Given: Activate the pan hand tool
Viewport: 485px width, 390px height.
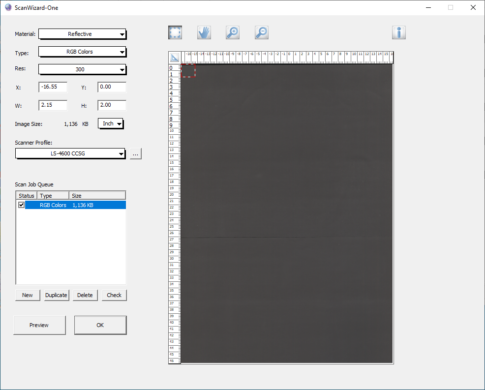Looking at the screenshot, I should tap(204, 32).
